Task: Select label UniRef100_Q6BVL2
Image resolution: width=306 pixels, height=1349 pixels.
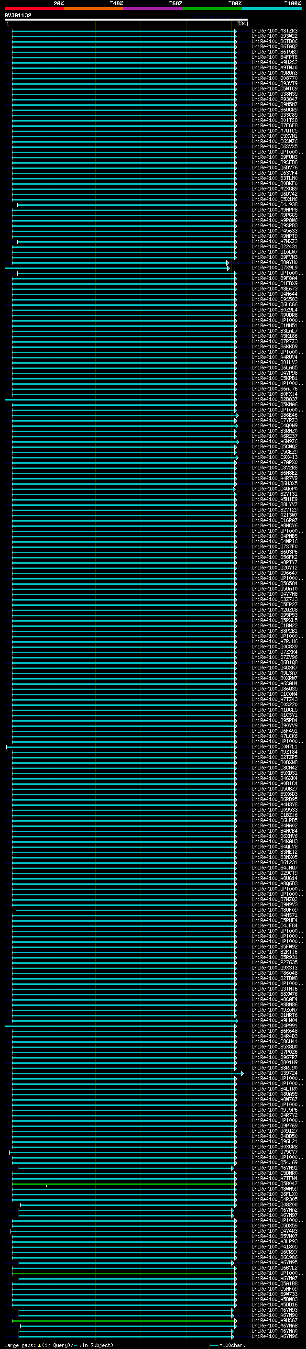Action: [274, 1268]
